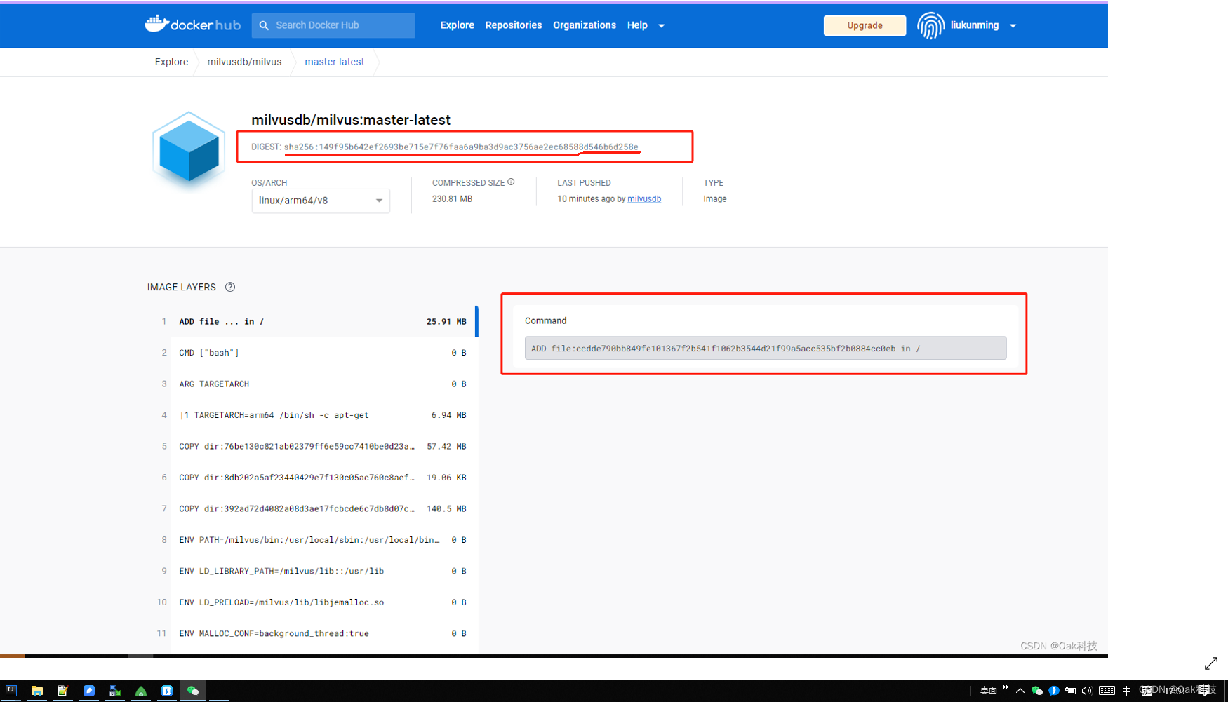Click the fingerprint user avatar icon

(x=930, y=25)
